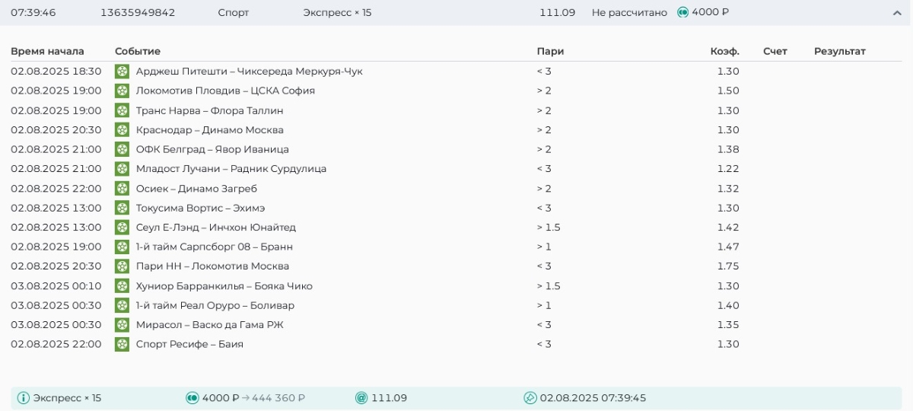The image size is (913, 411).
Task: Open event Транс Нарва – Флора Таллин
Action: pos(209,110)
